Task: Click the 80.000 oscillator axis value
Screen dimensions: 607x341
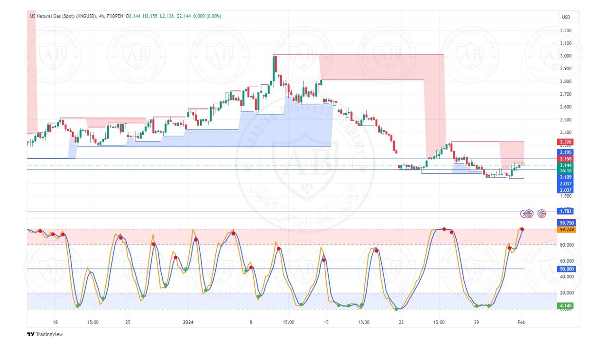Action: click(x=567, y=245)
